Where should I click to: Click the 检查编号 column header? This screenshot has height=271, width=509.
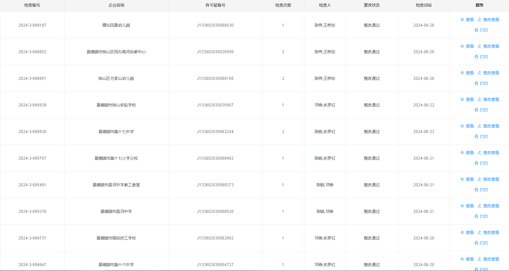tap(32, 5)
